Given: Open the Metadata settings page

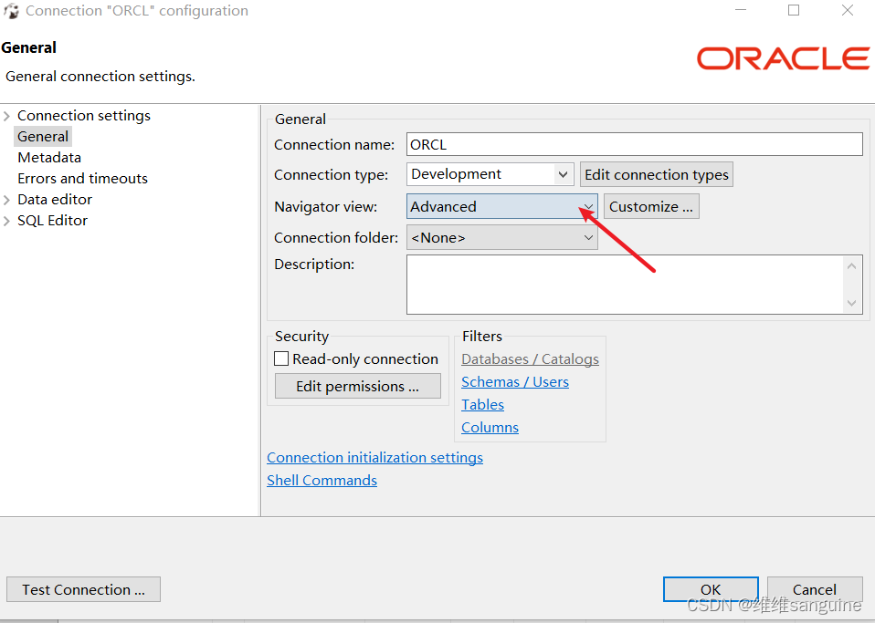Looking at the screenshot, I should (x=49, y=158).
